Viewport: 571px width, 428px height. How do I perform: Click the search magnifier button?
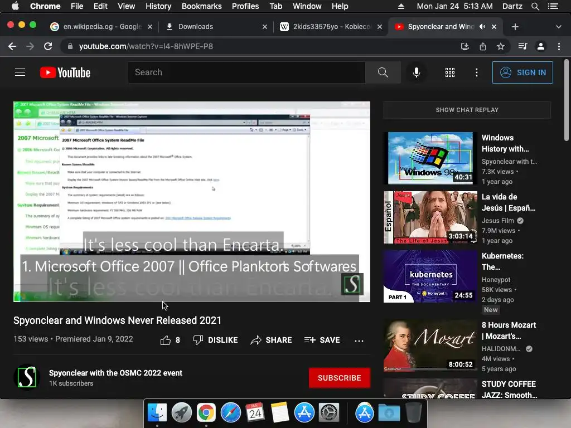pos(383,72)
